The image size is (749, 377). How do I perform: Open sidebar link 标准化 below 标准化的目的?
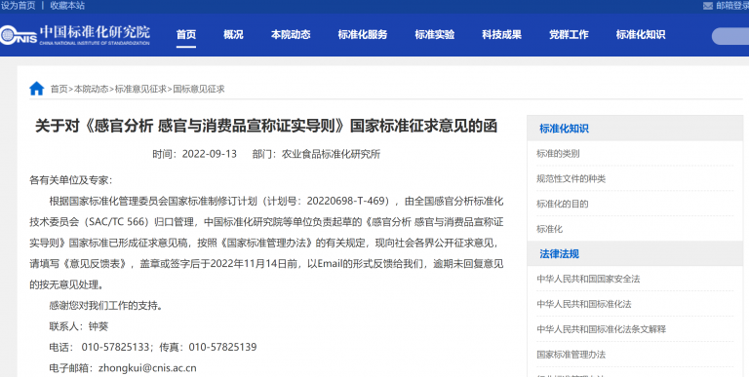point(549,229)
